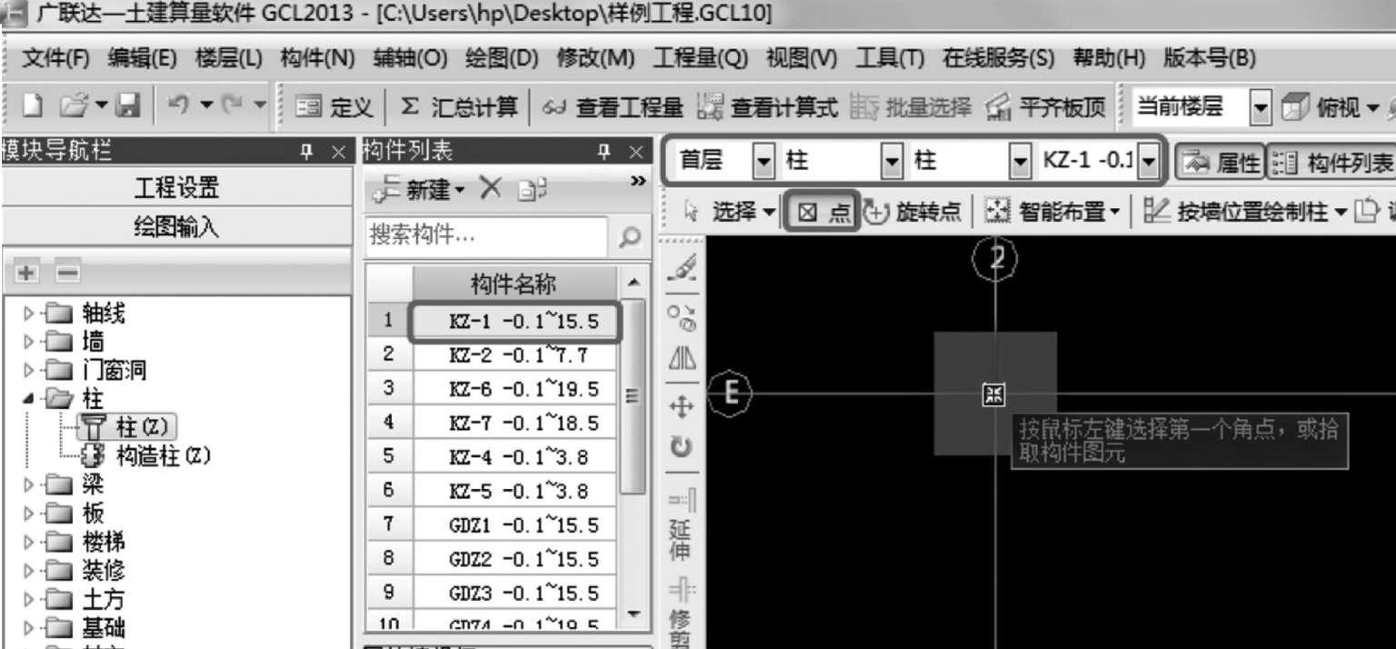Click the 定义 (Define) toolbar button

[x=334, y=108]
